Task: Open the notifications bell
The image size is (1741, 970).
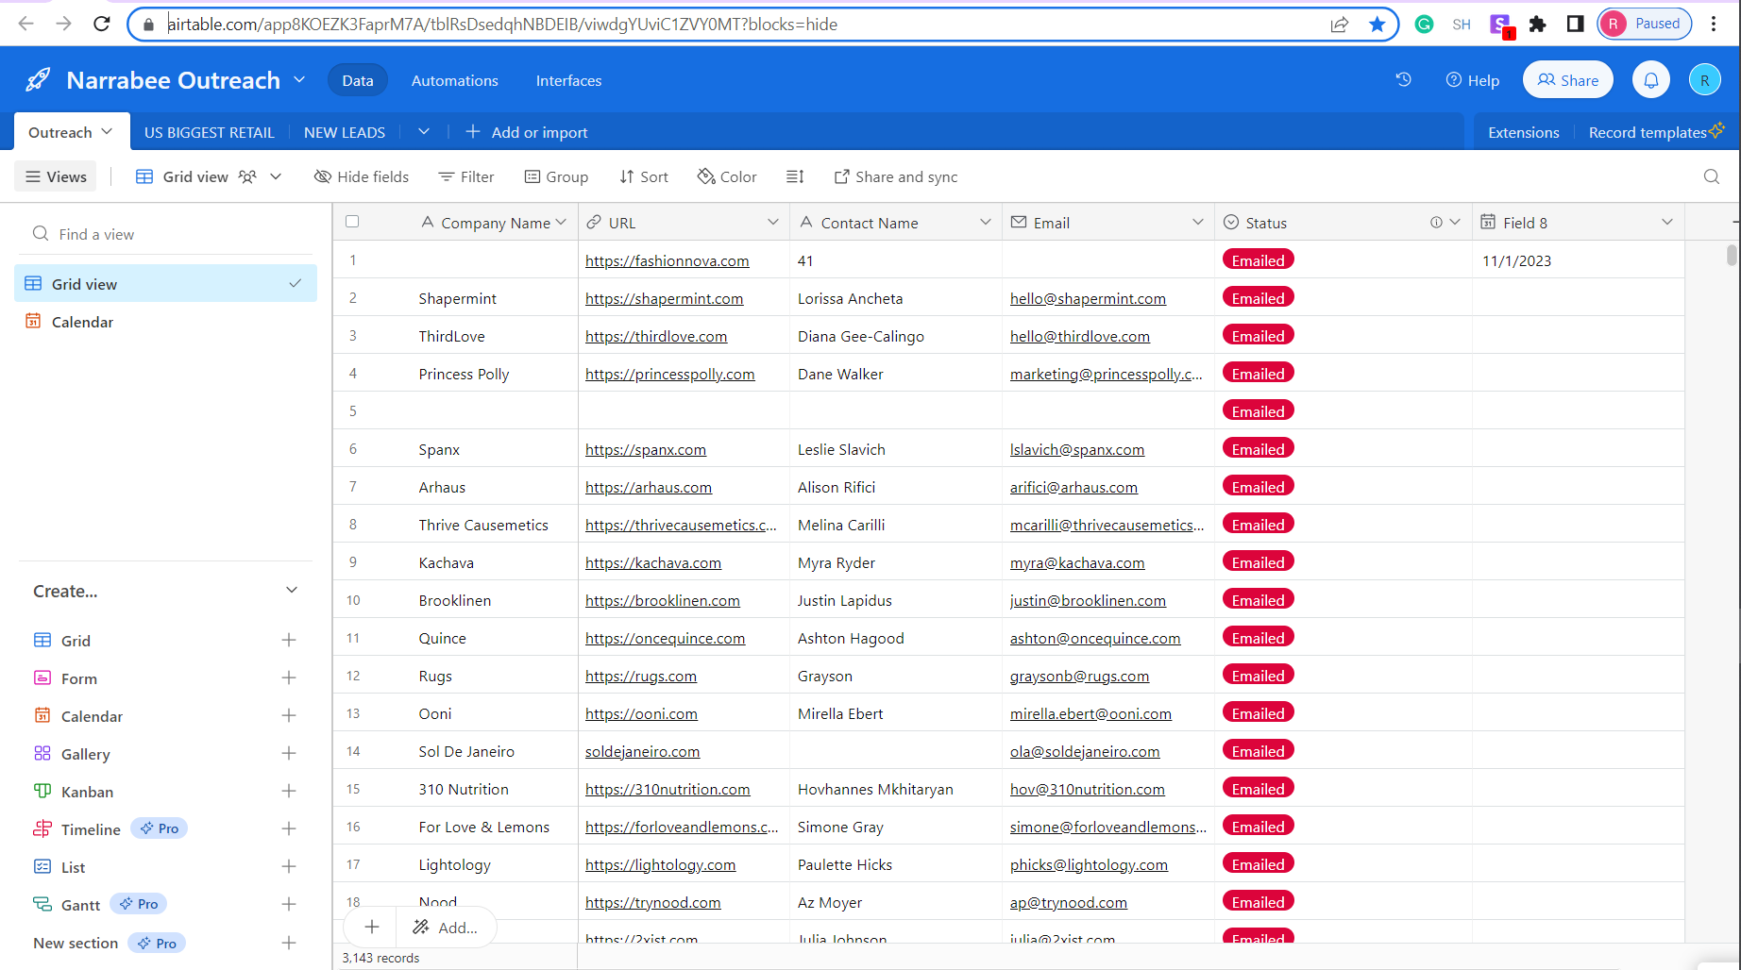Action: point(1651,80)
